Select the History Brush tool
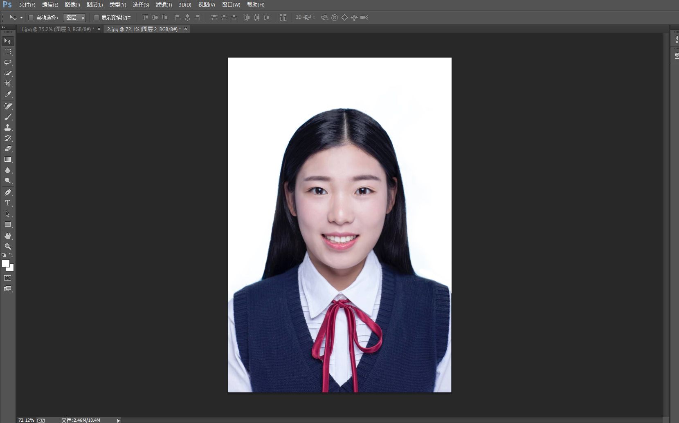 [x=8, y=138]
